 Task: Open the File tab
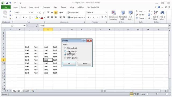pyautogui.click(x=6, y=7)
